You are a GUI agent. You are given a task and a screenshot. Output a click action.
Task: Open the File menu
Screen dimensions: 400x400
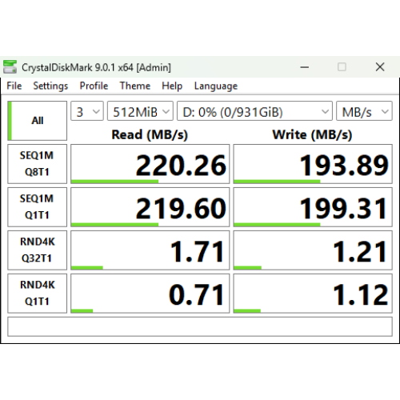pos(14,86)
